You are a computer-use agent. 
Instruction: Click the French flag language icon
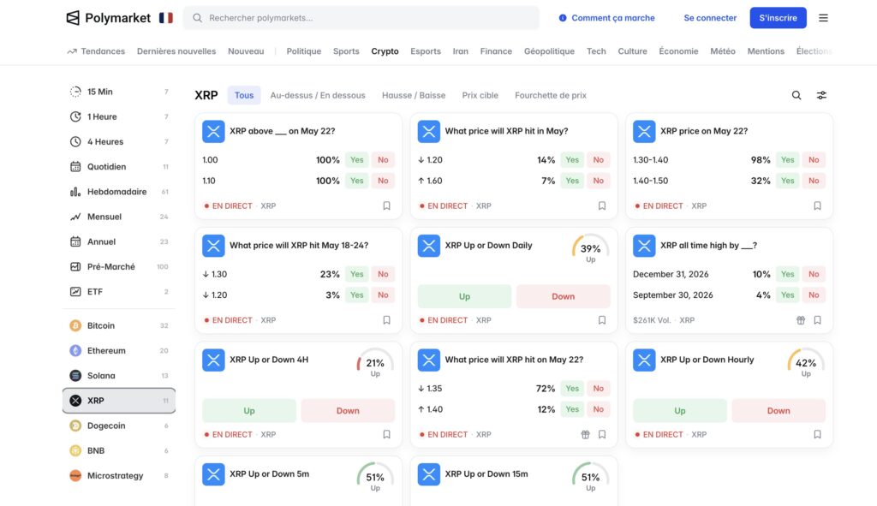point(166,18)
